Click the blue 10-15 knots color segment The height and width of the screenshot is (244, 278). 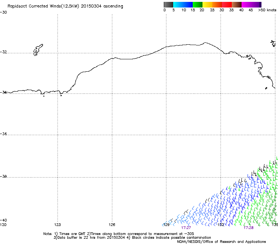[188, 5]
